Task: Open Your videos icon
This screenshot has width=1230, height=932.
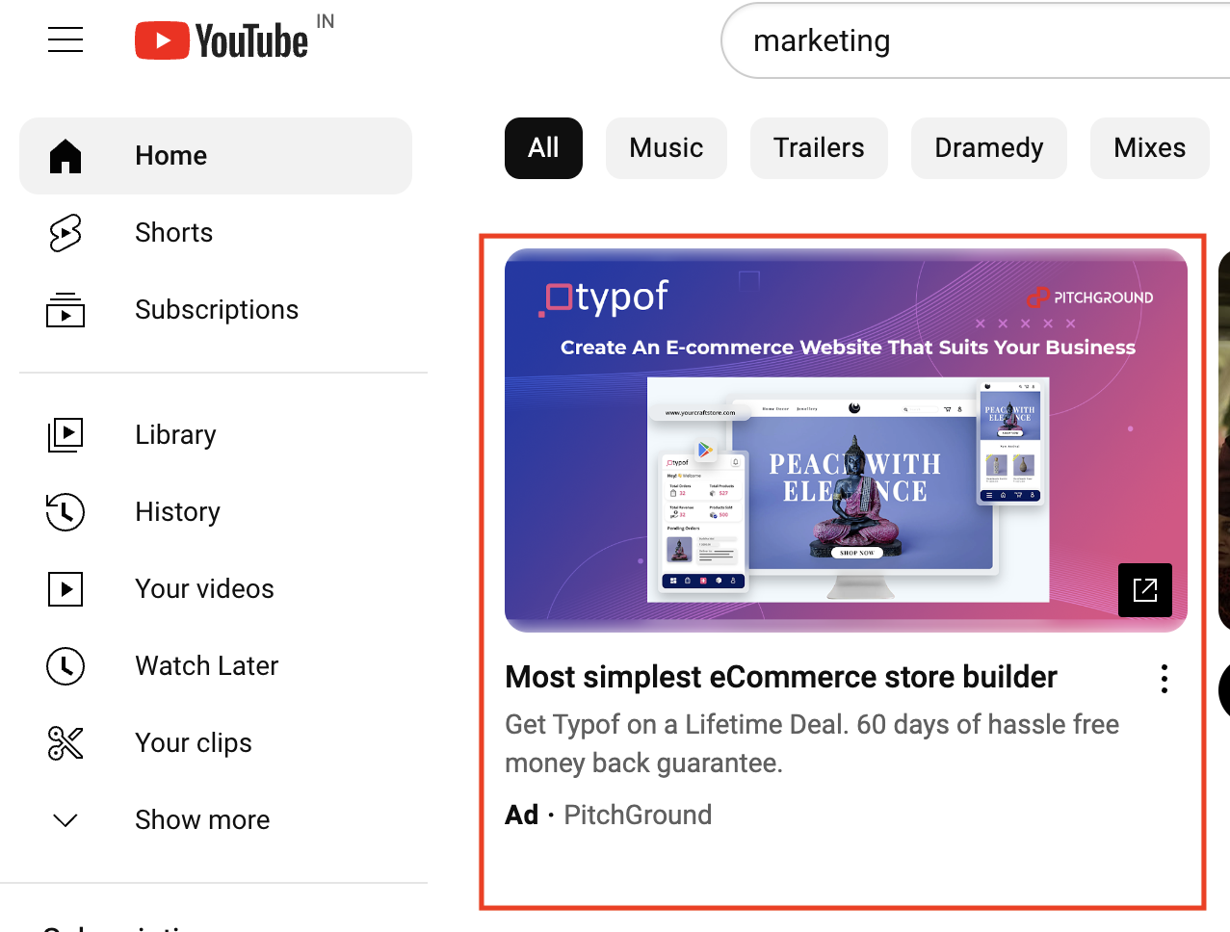Action: (65, 588)
